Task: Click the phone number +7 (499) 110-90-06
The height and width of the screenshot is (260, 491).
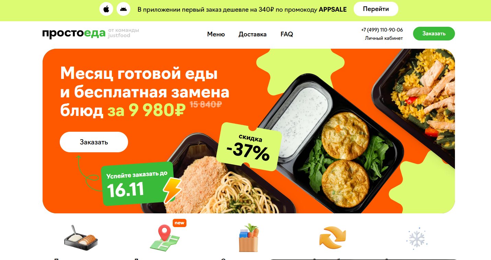Action: point(382,30)
